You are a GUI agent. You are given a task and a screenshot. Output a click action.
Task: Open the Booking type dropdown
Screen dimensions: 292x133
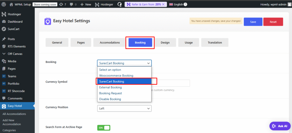coord(124,63)
